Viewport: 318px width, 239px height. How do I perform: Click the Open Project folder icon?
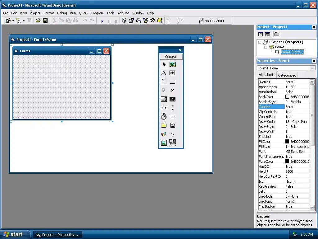38,21
